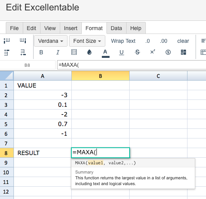
Task: Apply the currency format icon
Action: coord(168,52)
